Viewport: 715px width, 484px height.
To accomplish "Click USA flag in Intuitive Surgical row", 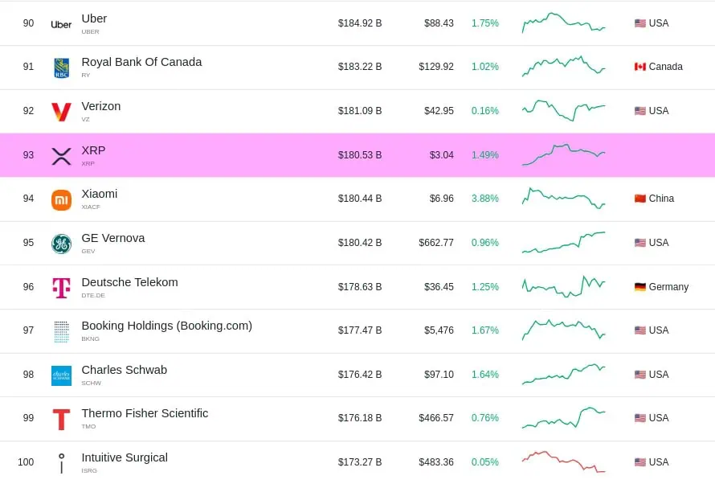I will (x=639, y=462).
